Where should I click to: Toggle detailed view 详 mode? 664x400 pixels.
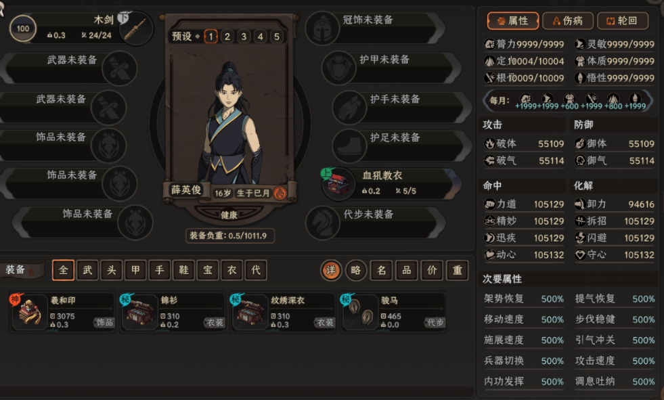331,270
